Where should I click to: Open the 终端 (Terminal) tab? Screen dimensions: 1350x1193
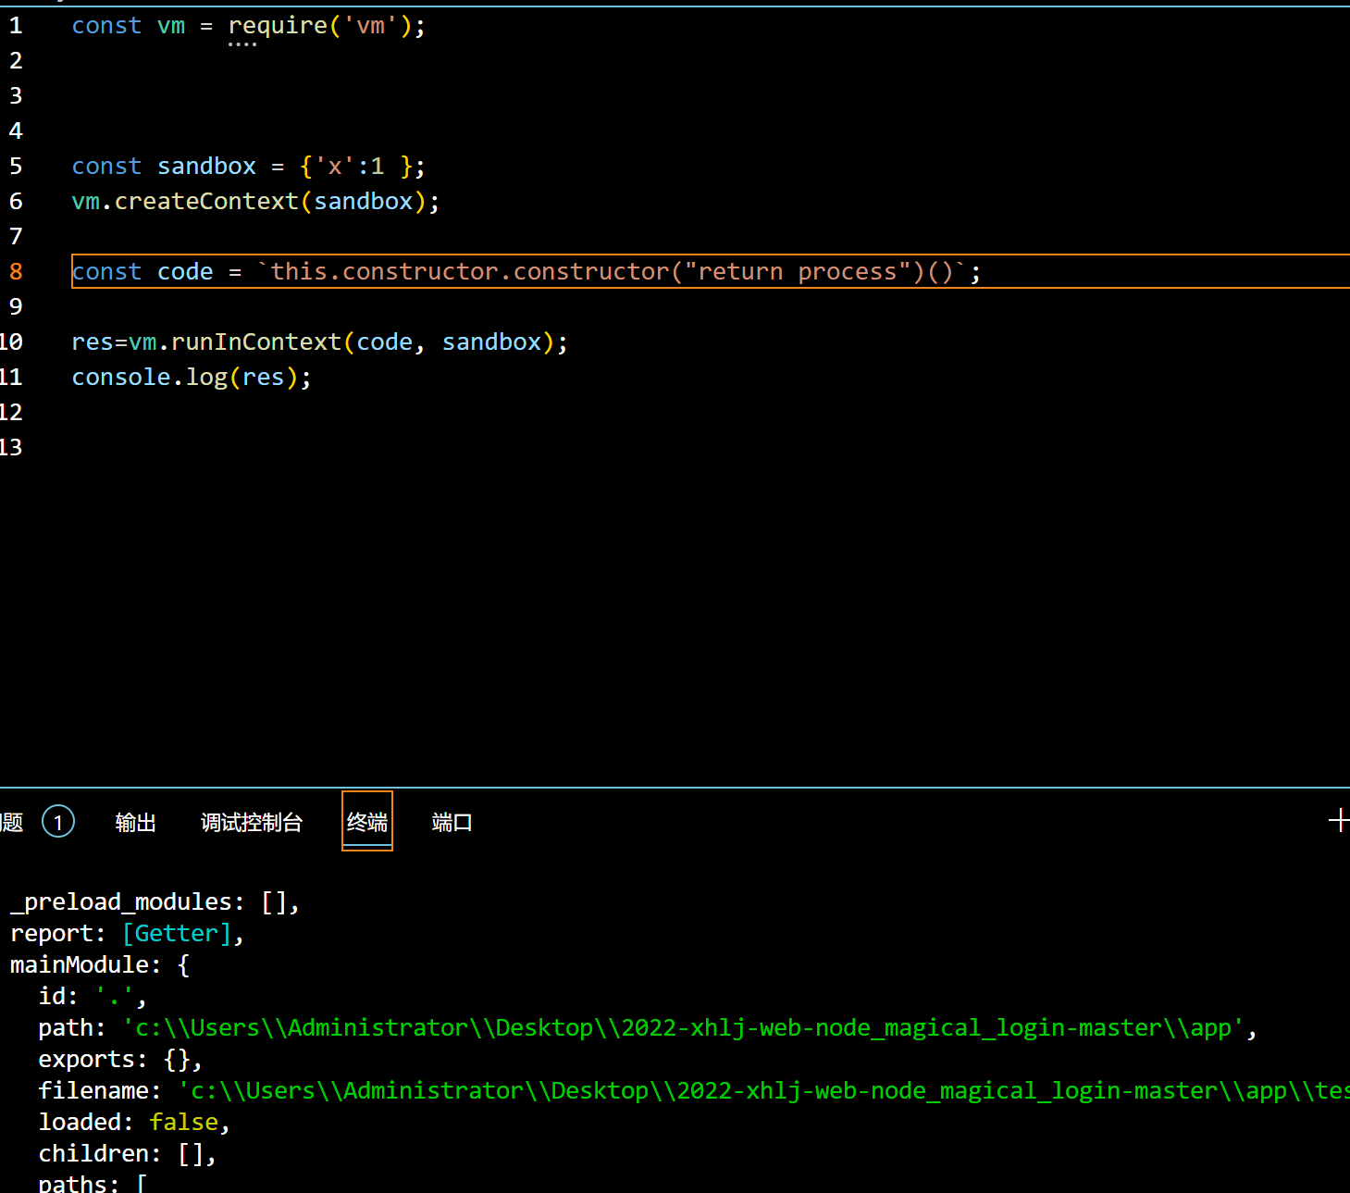pyautogui.click(x=367, y=822)
